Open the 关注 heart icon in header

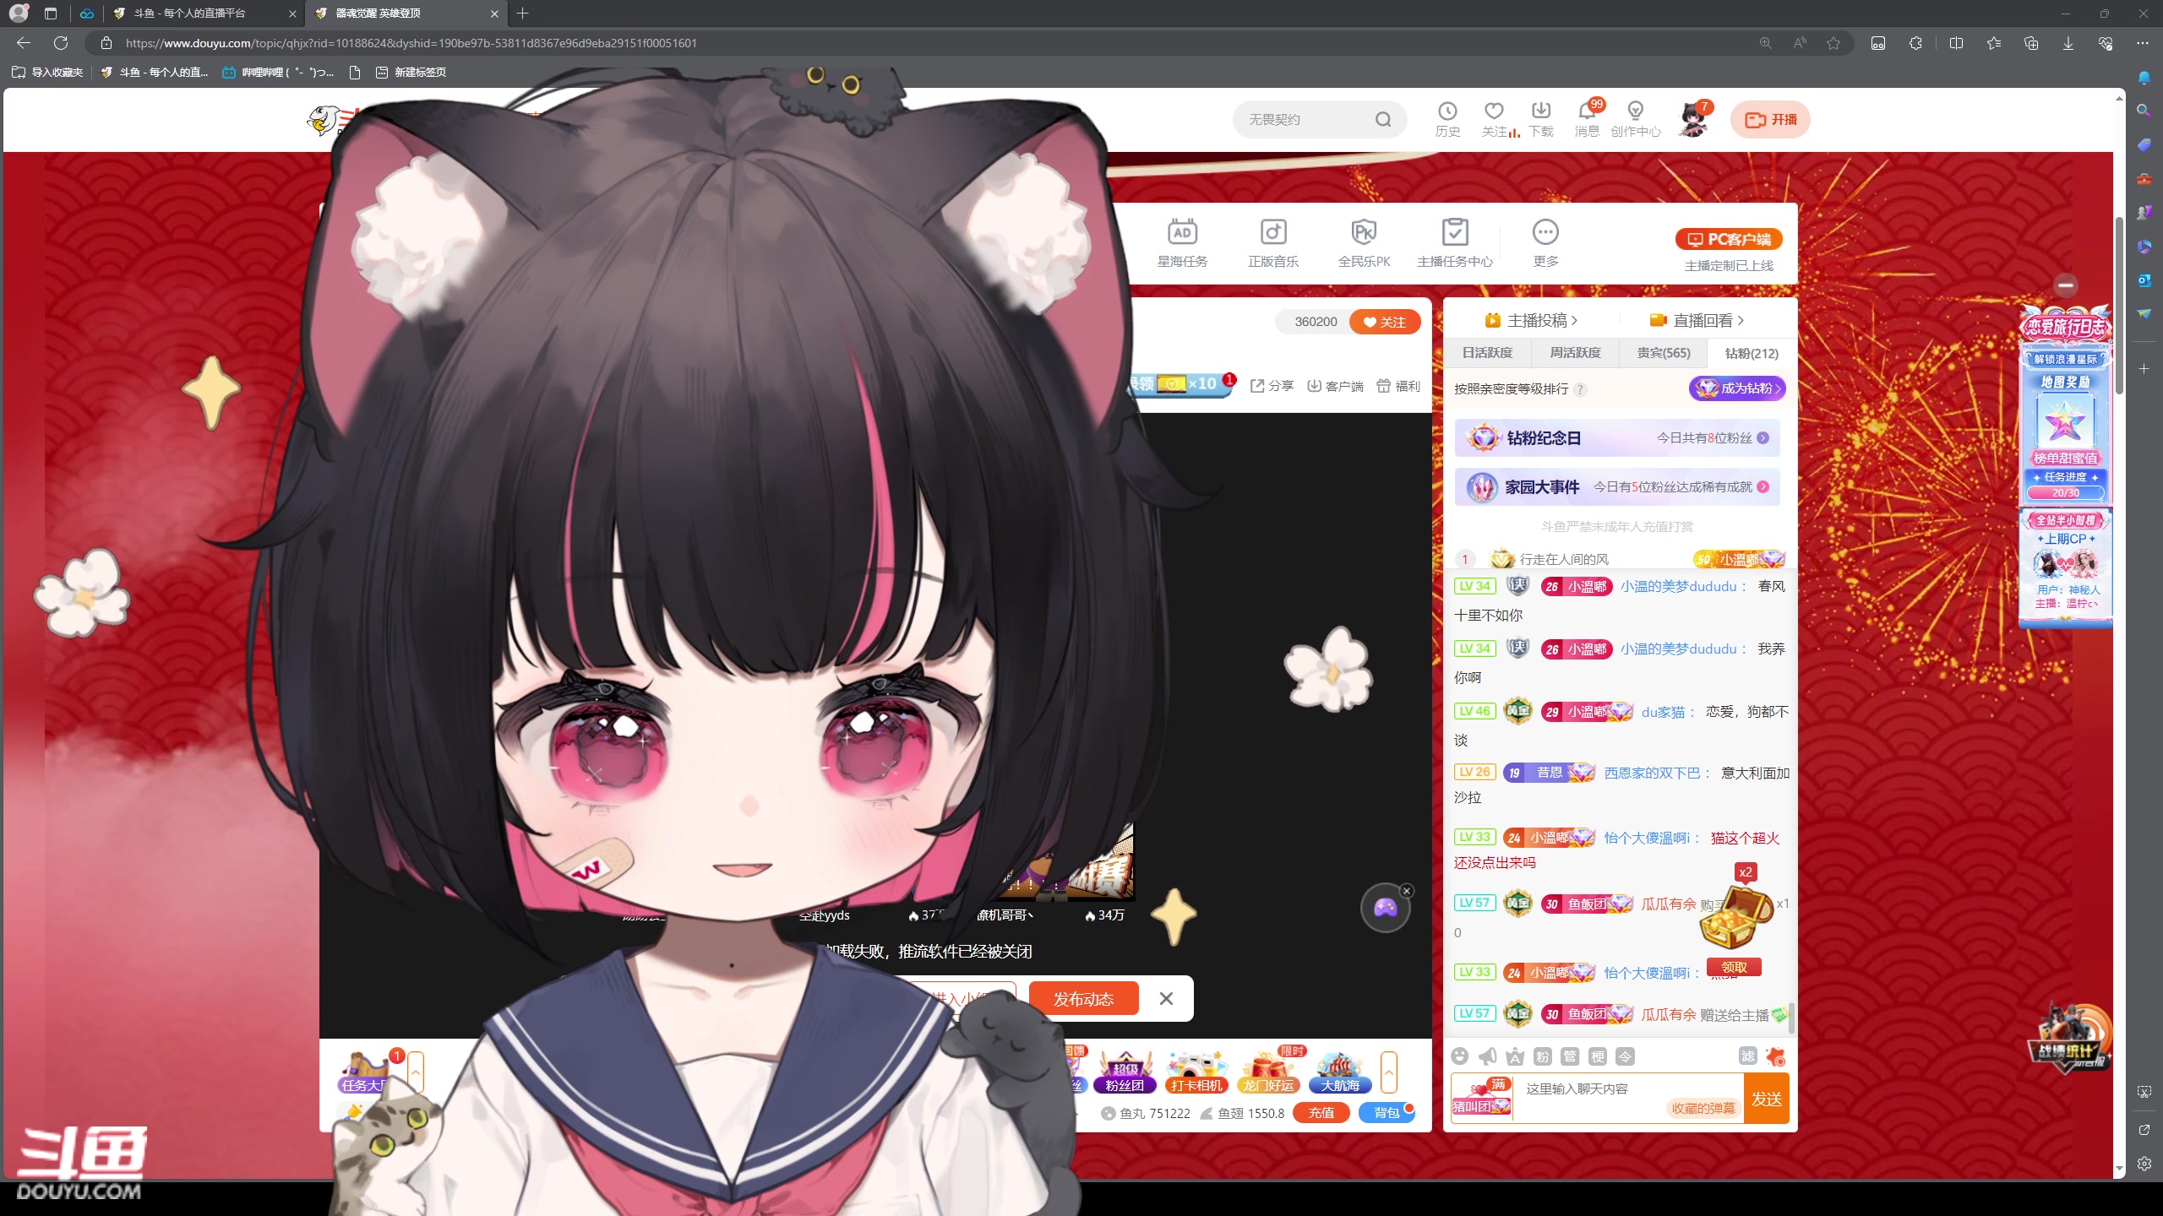click(1494, 119)
